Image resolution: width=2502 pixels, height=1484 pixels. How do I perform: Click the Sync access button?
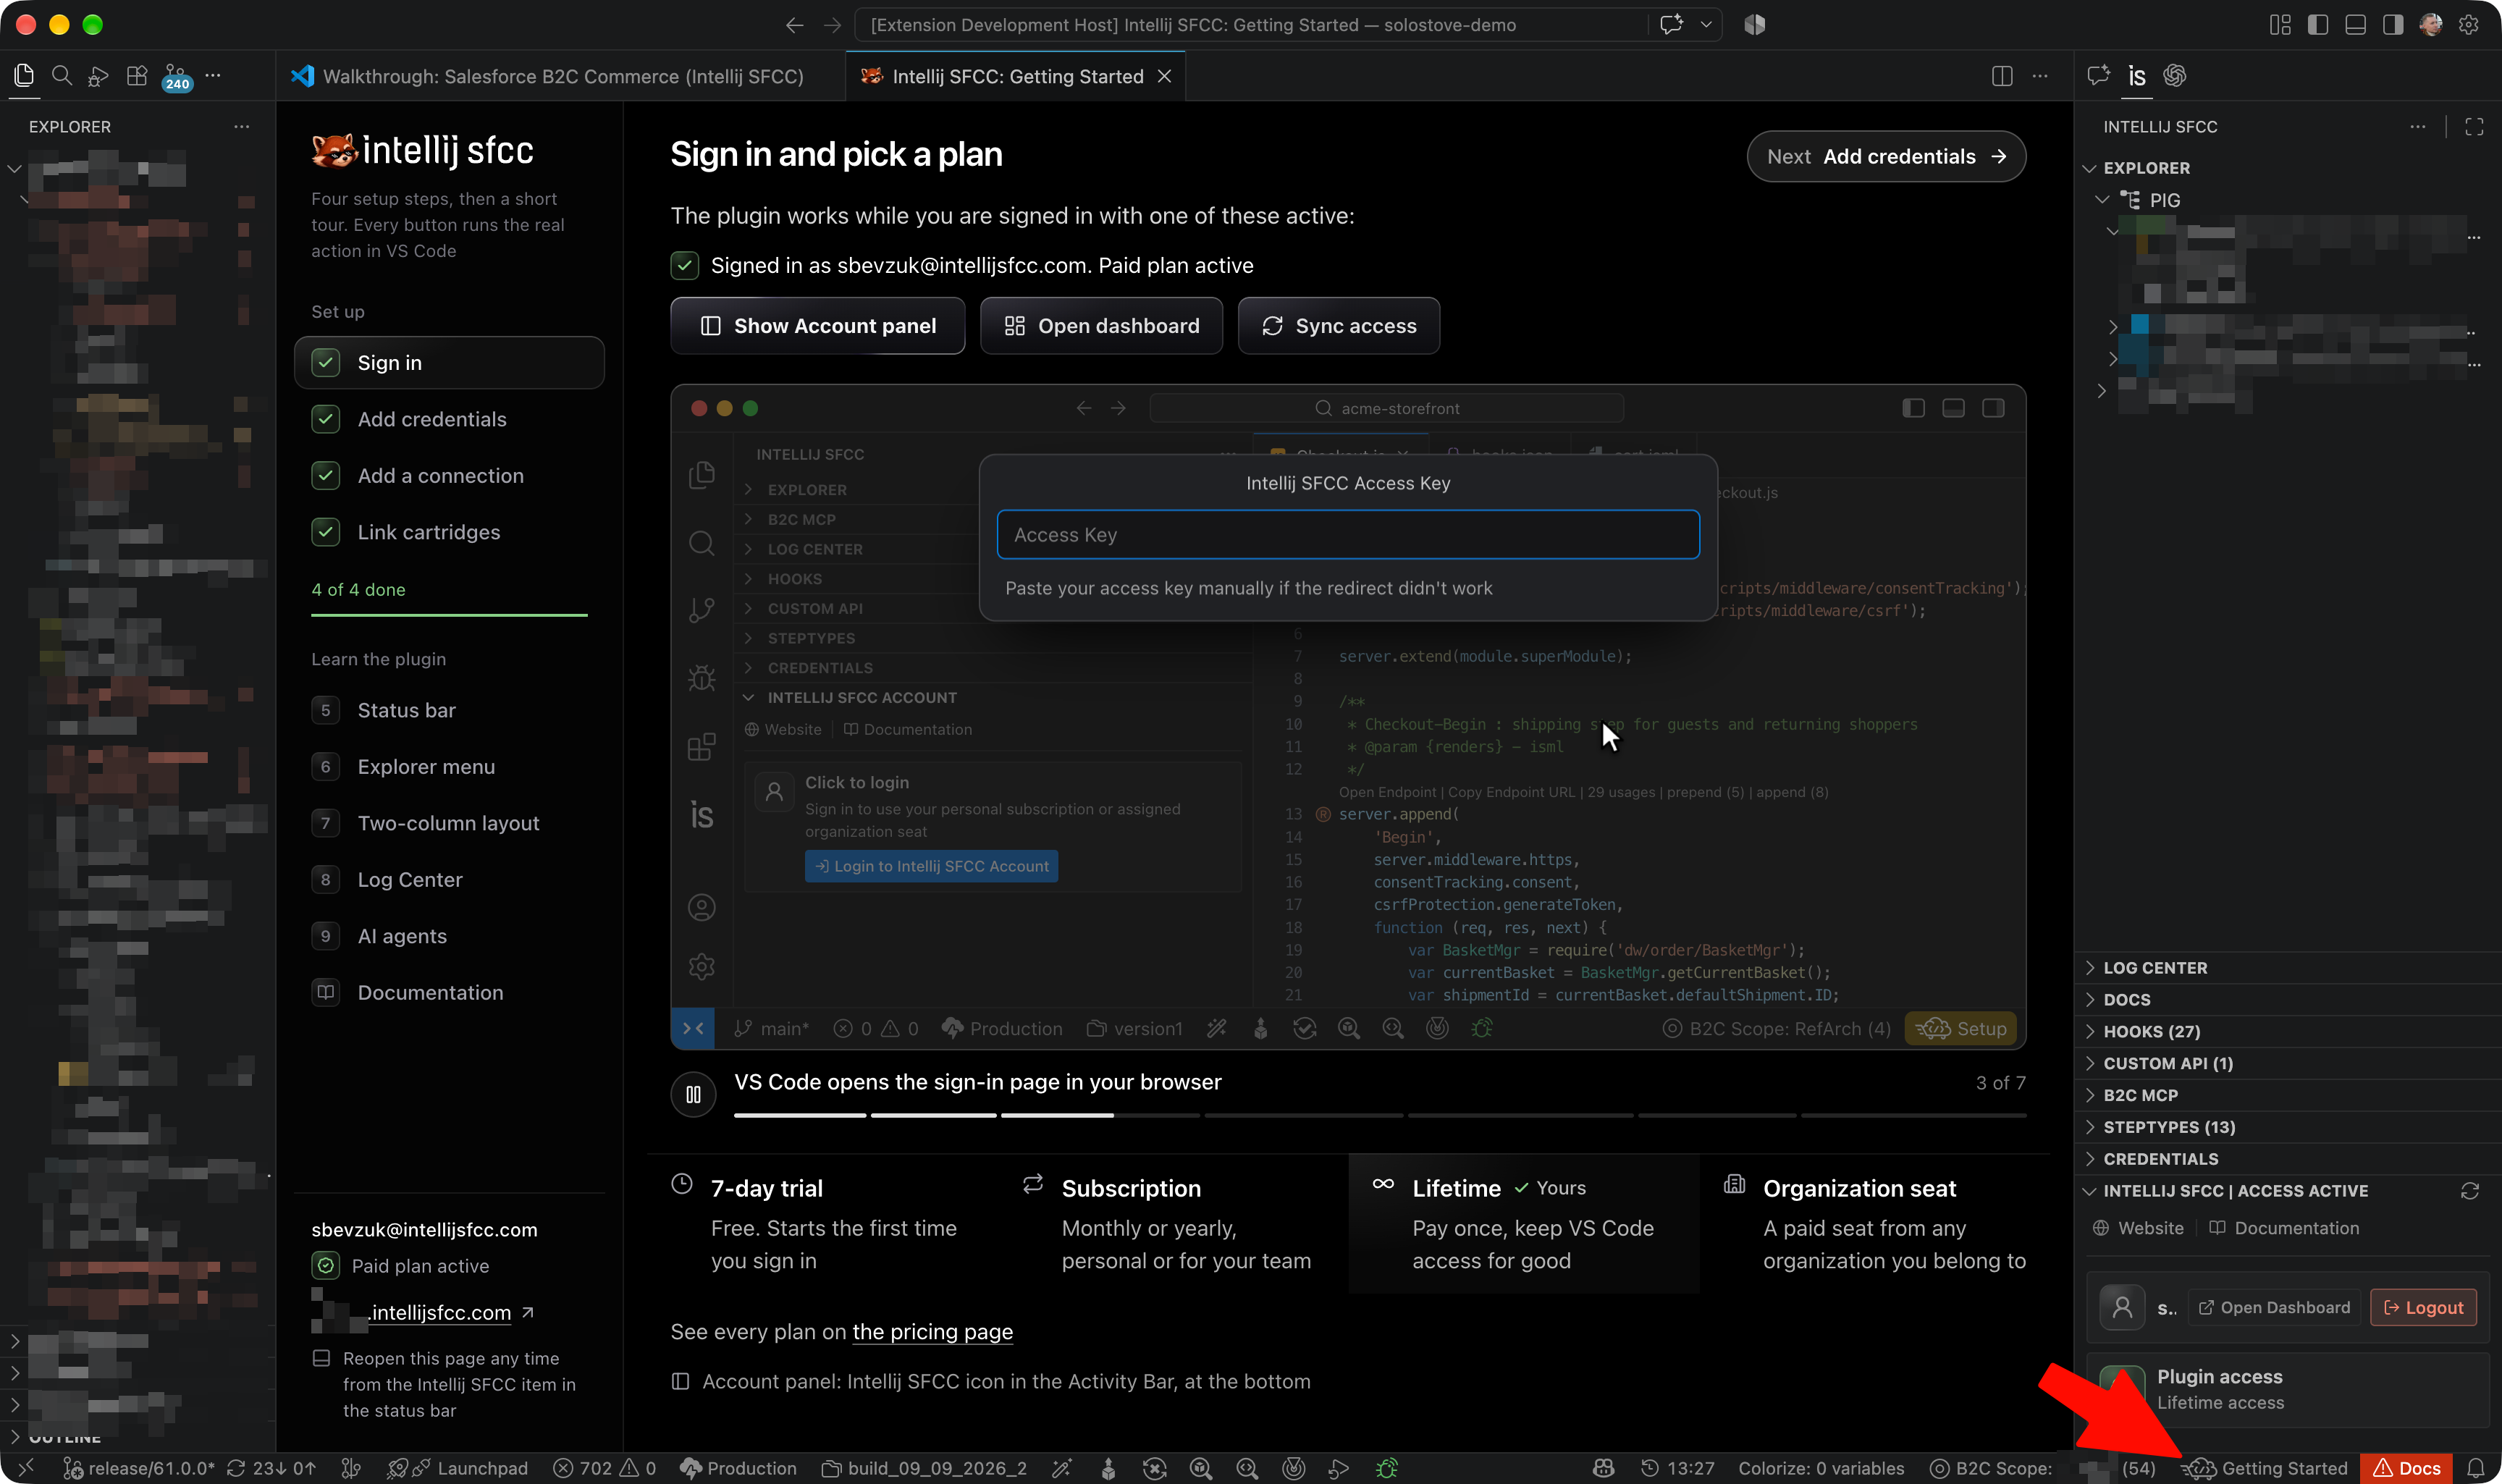click(1339, 326)
